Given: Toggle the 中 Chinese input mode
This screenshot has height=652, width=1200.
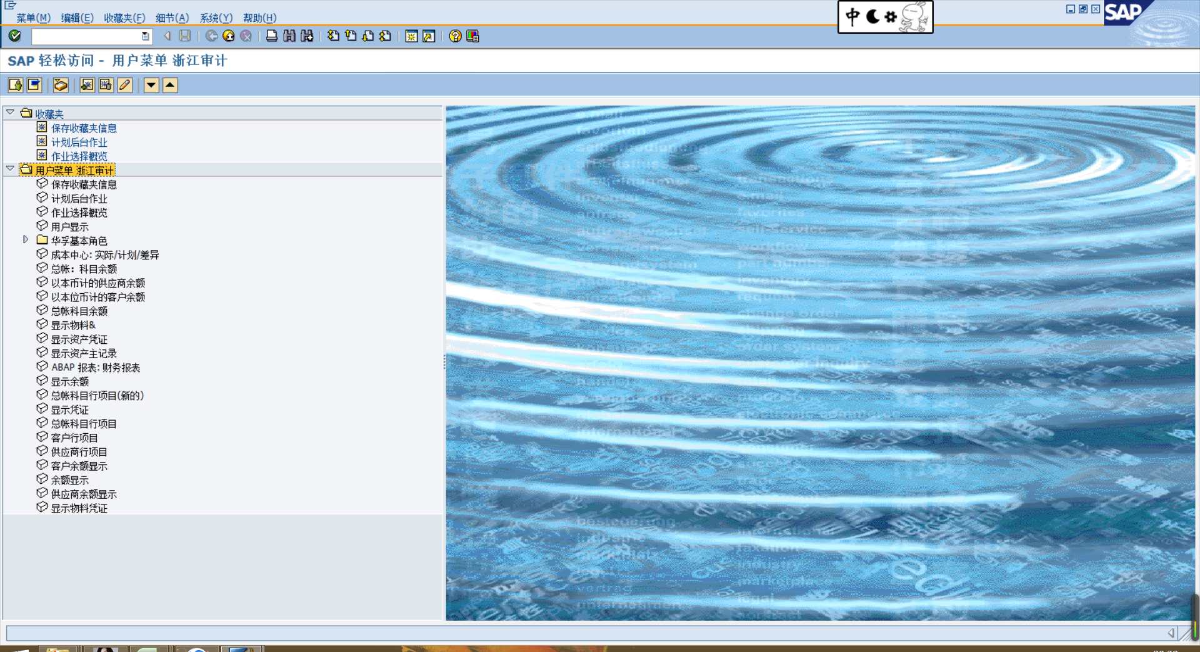Looking at the screenshot, I should [852, 17].
